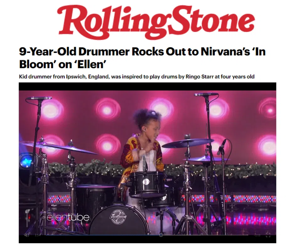This screenshot has width=295, height=247.
Task: Click the upper black letterbox of the video
Action: (147, 87)
